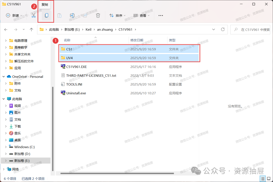The width and height of the screenshot is (273, 182).
Task: Select the C51 folder icon
Action: (63, 49)
